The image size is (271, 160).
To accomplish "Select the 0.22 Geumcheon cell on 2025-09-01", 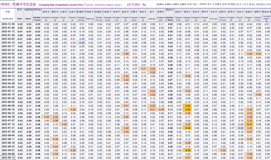I will (x=222, y=150).
